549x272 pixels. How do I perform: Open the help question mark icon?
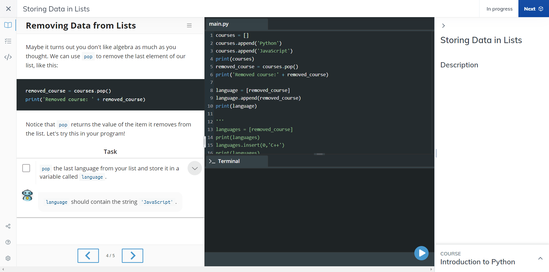tap(8, 242)
